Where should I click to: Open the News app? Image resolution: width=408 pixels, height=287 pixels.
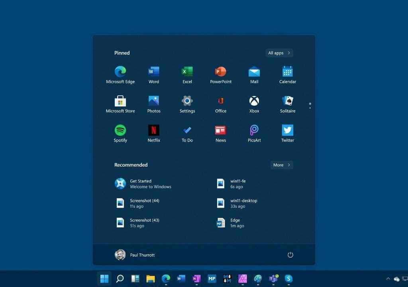[x=221, y=134]
